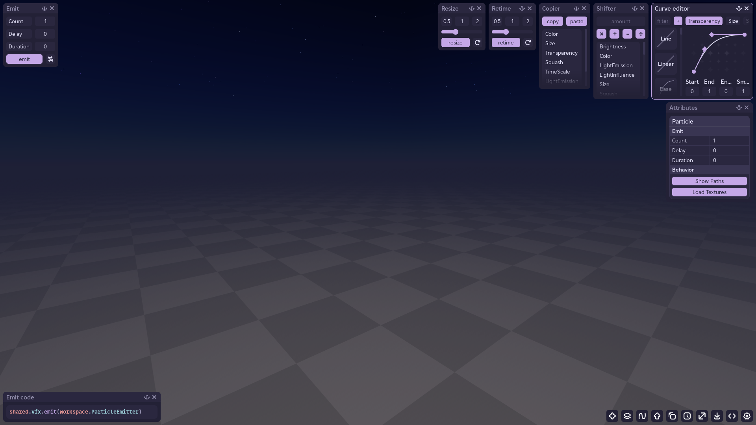Reset Resize using the refresh icon
Image resolution: width=756 pixels, height=425 pixels.
[x=478, y=42]
